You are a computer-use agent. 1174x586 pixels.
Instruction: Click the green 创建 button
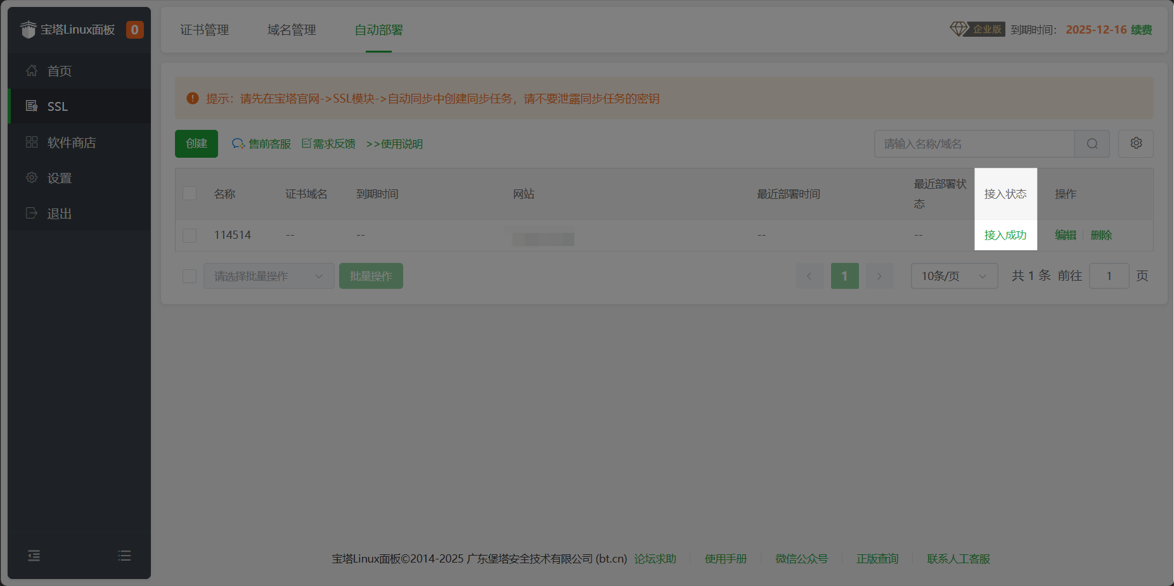coord(197,144)
